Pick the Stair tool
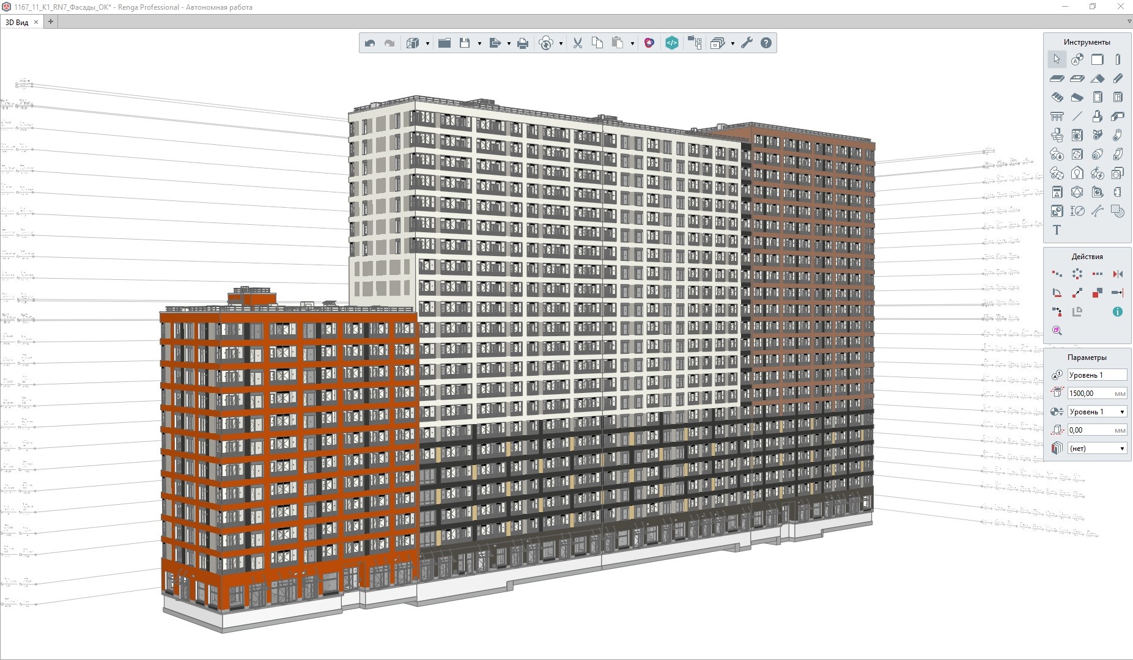 click(1057, 97)
